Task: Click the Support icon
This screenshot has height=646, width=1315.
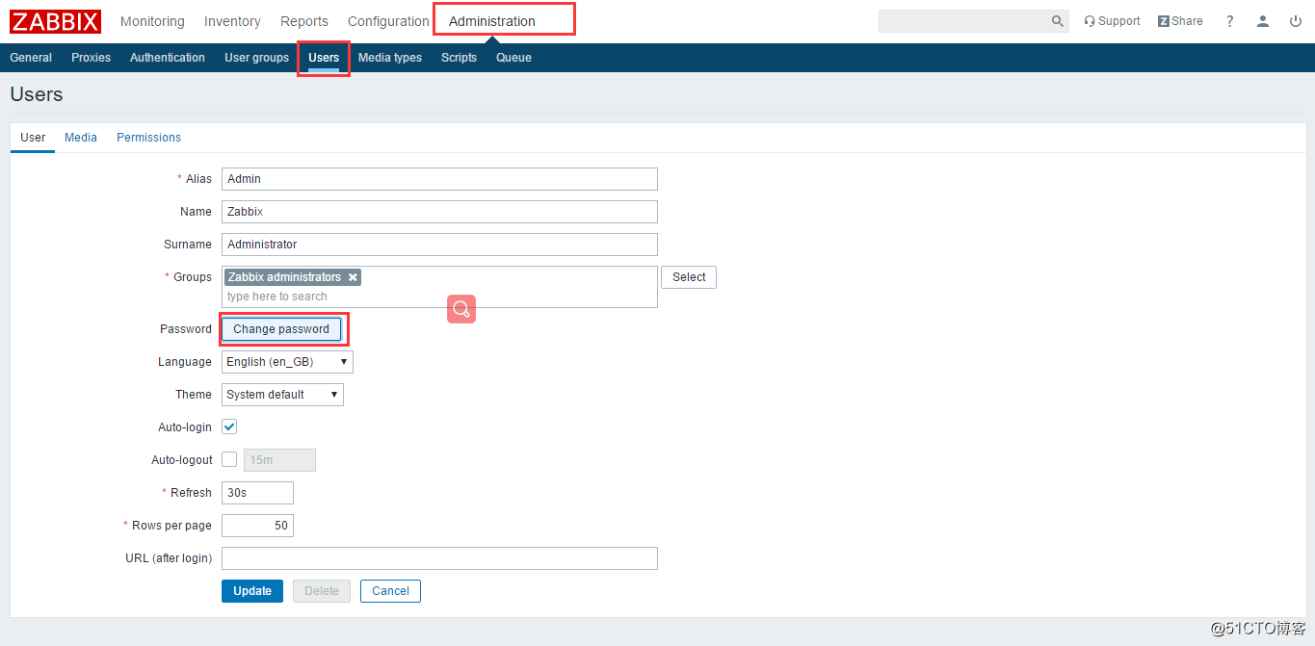Action: [x=1112, y=20]
